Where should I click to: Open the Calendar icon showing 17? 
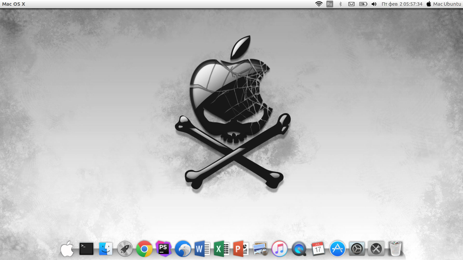tap(318, 249)
